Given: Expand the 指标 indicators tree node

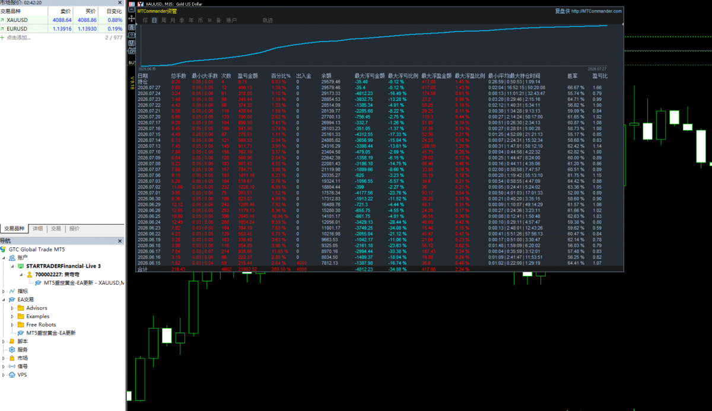Looking at the screenshot, I should 4,291.
